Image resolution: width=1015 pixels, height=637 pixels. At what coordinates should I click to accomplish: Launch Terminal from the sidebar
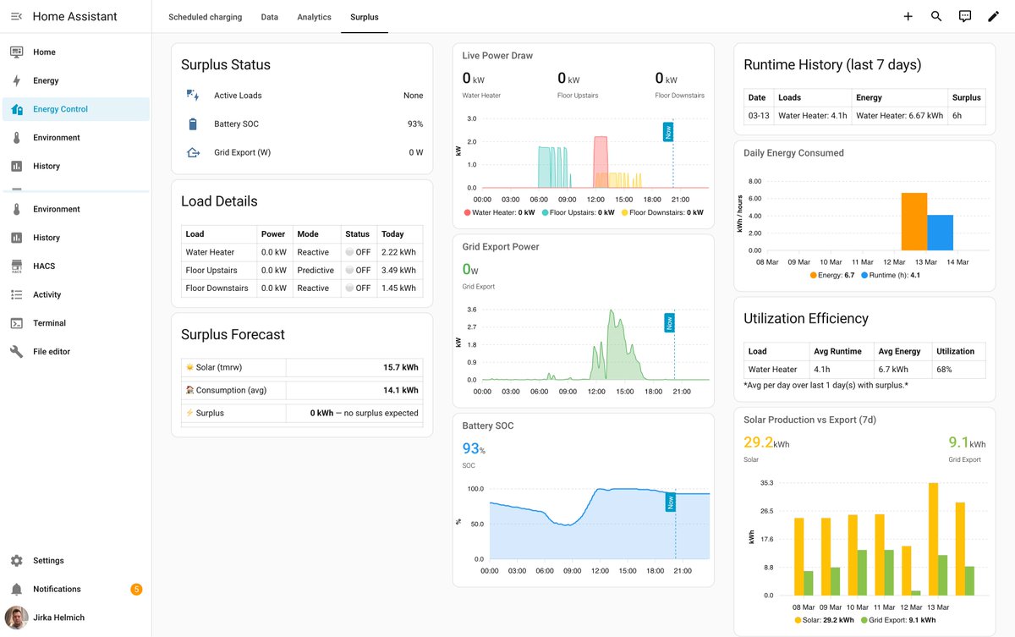tap(75, 323)
